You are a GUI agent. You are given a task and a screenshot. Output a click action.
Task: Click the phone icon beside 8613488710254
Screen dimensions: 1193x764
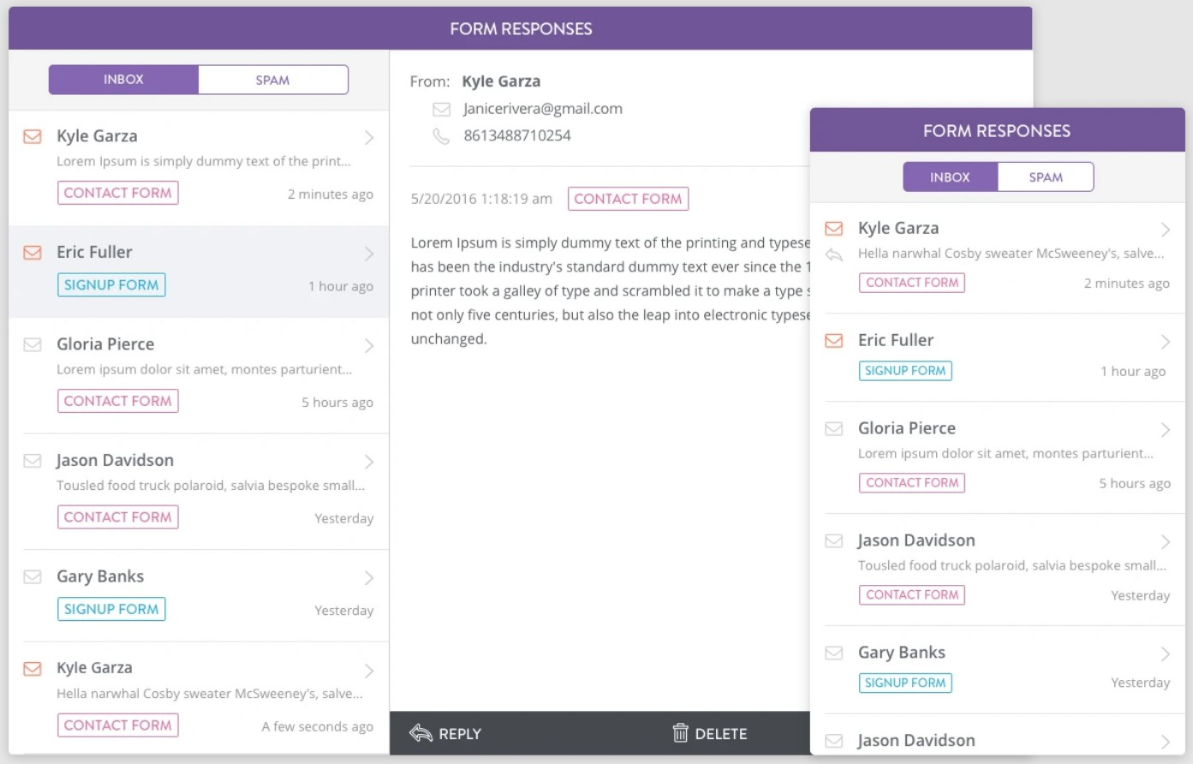pyautogui.click(x=441, y=135)
